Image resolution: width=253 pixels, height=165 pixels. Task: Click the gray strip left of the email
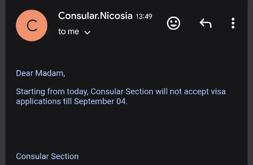point(3,82)
